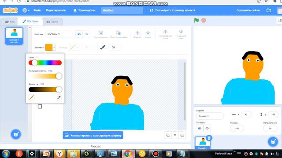282x158 pixels.
Task: Click Посмотреть страницу проекта button
Action: pyautogui.click(x=172, y=10)
